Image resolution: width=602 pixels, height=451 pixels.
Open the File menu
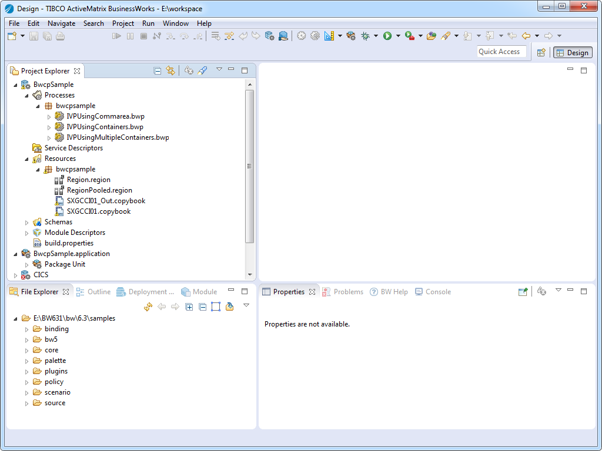point(14,23)
